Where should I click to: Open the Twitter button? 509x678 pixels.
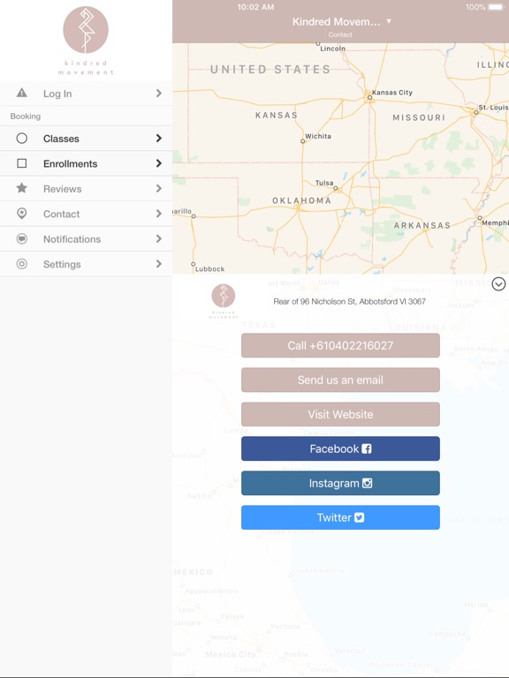click(x=340, y=517)
